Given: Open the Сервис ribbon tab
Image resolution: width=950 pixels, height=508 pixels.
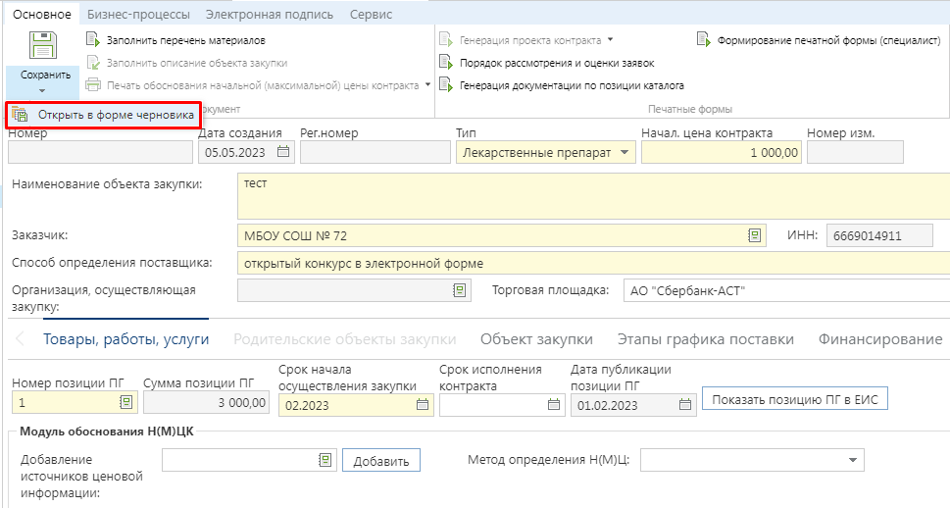Looking at the screenshot, I should click(371, 14).
